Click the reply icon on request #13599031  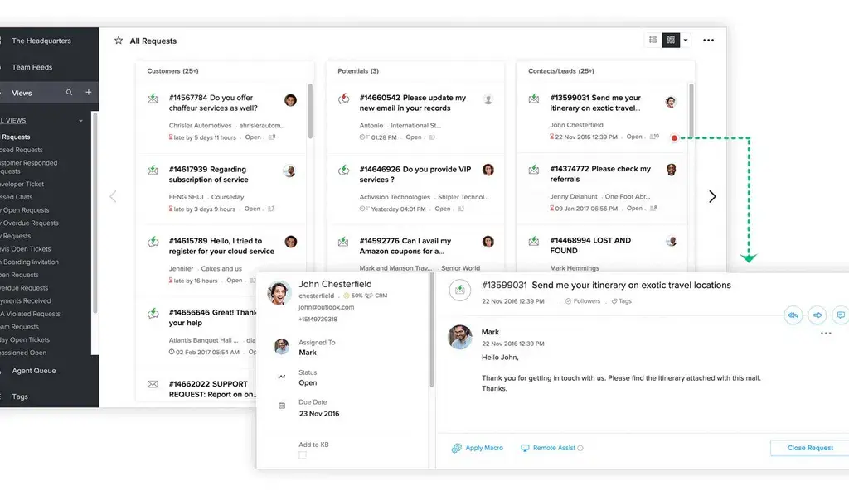click(x=793, y=315)
